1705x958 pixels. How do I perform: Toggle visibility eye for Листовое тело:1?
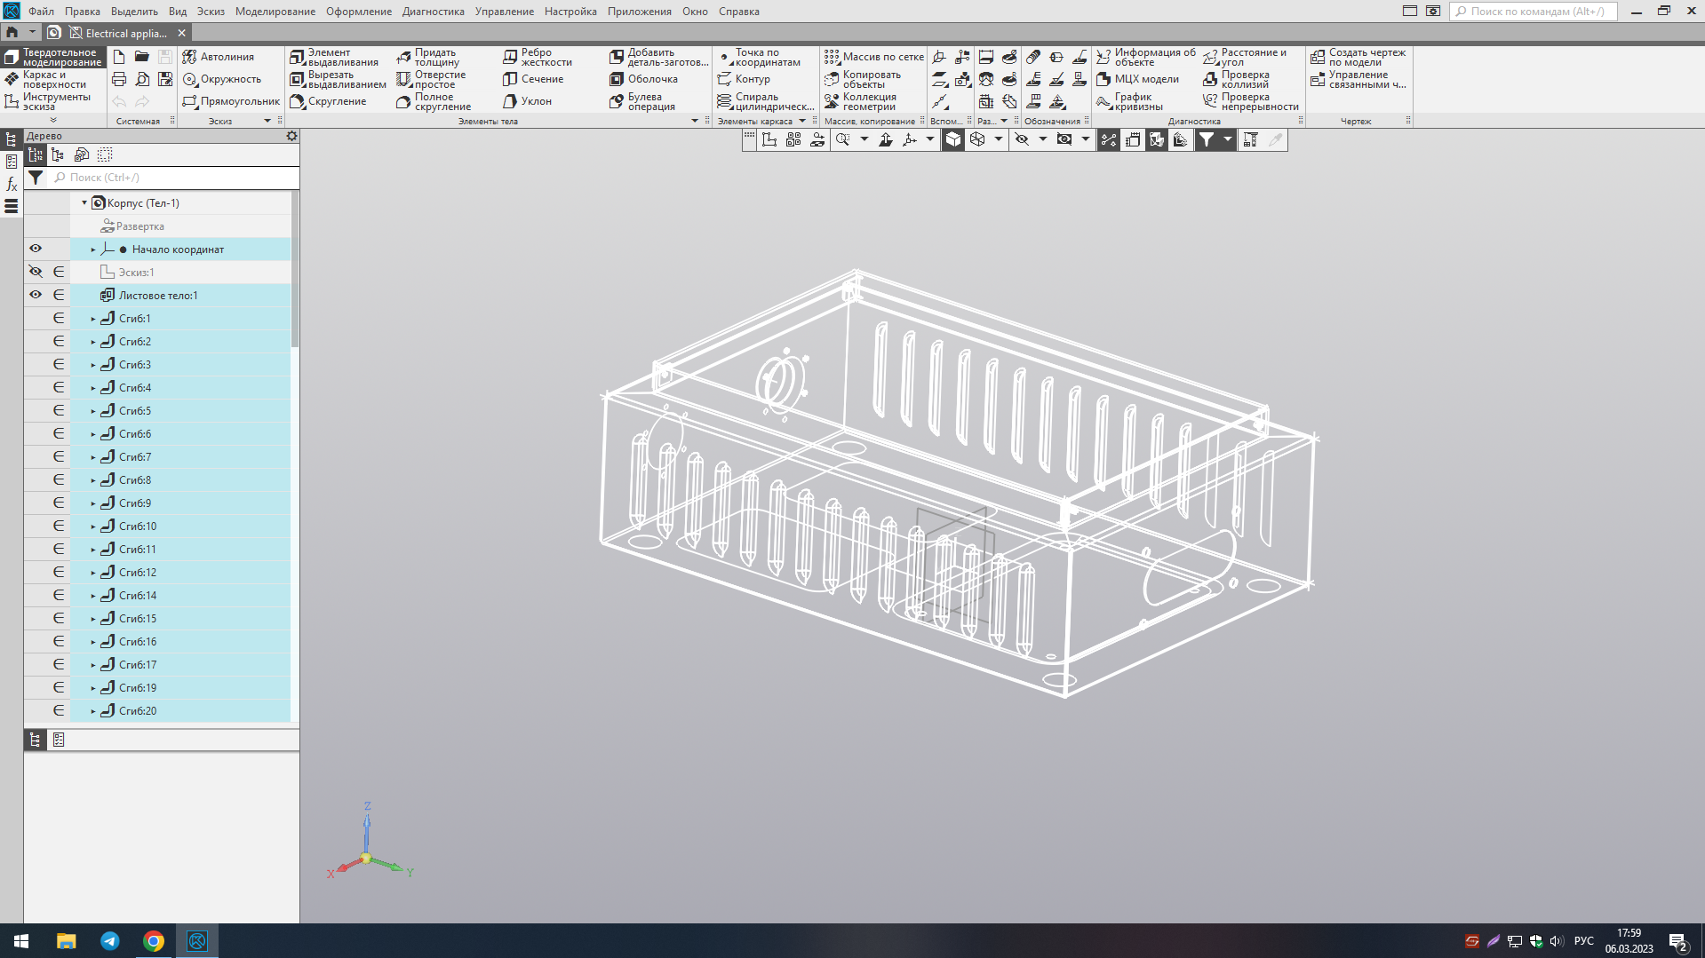(x=36, y=295)
